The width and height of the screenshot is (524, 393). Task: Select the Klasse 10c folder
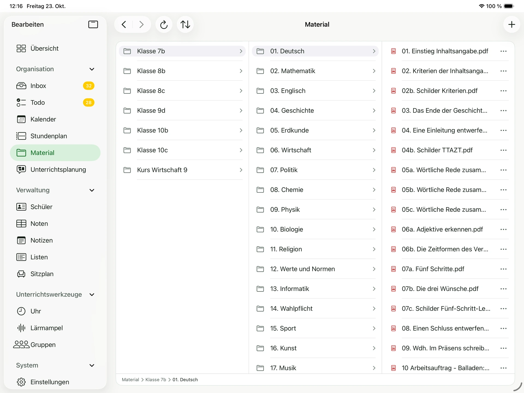click(x=182, y=150)
